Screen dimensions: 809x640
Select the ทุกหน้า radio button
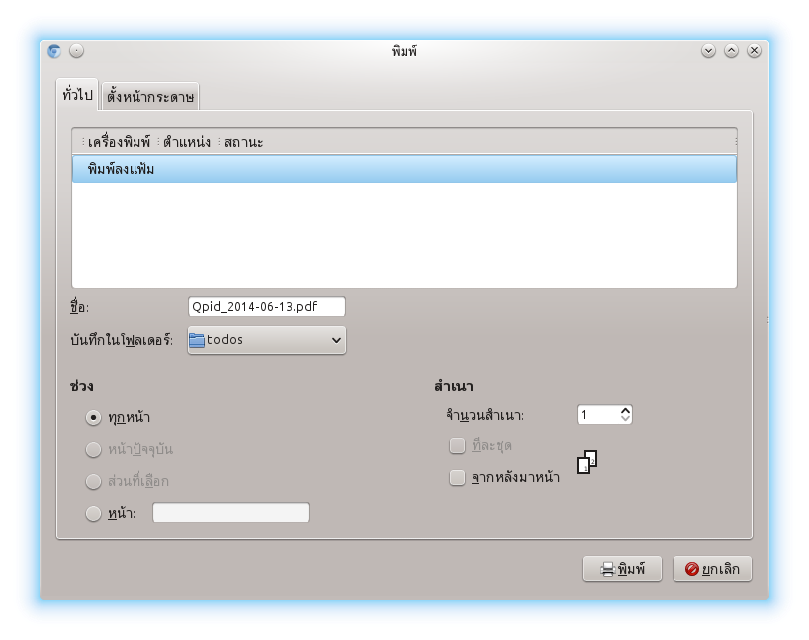click(x=93, y=417)
